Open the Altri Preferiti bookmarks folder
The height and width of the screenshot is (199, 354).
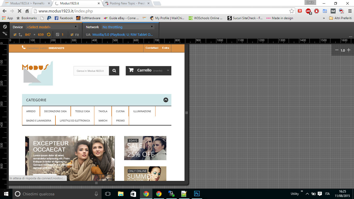(340, 18)
